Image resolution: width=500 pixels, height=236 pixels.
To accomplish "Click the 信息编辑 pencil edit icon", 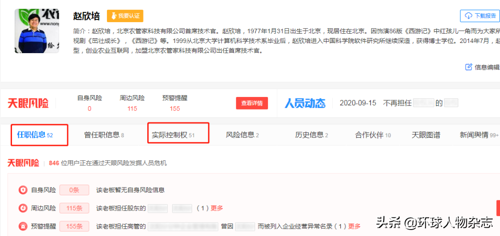I will (x=469, y=67).
